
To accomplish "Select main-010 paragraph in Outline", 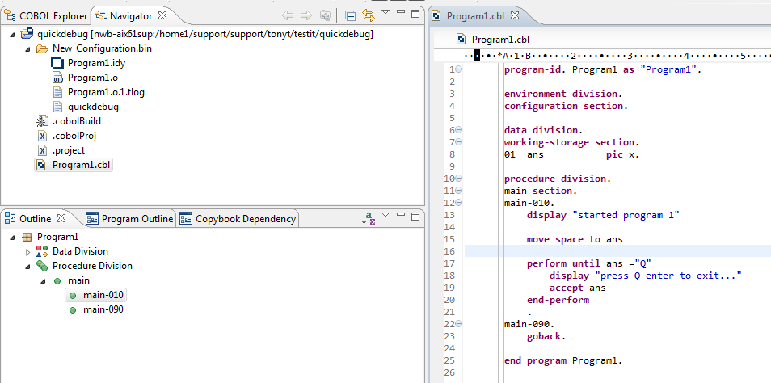I will click(x=103, y=295).
